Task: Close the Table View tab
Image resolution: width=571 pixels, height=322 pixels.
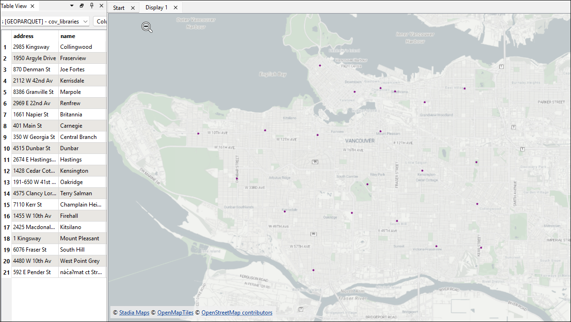Action: [32, 6]
